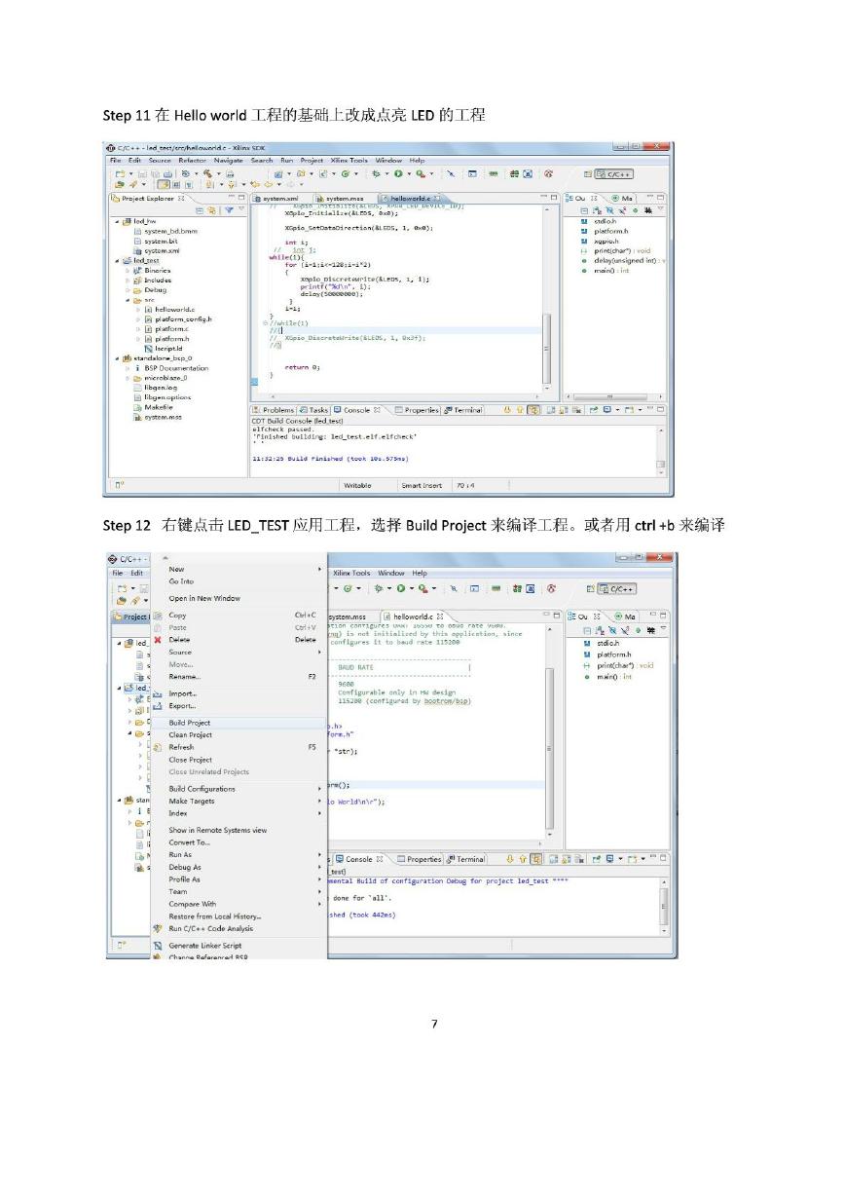Click stdio.h include icon in top Outline
Image resolution: width=845 pixels, height=1196 pixels.
coord(584,222)
